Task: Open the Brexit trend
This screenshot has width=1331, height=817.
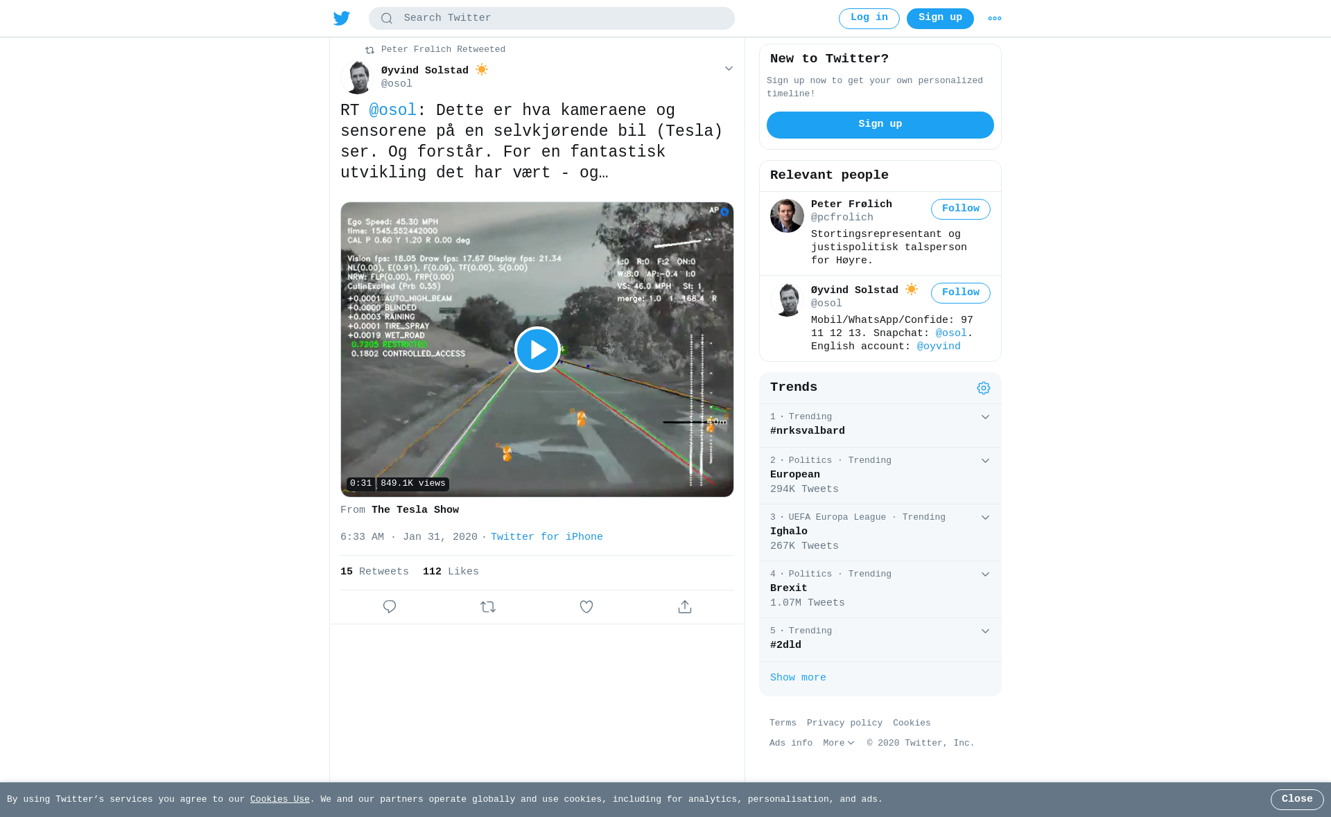Action: click(789, 588)
